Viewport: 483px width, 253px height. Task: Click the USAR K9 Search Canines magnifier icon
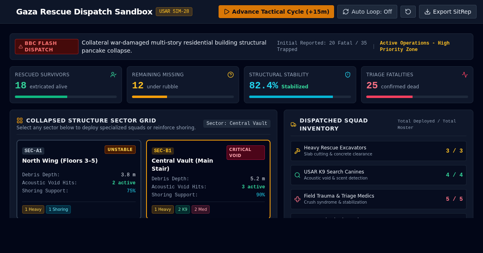coord(297,175)
